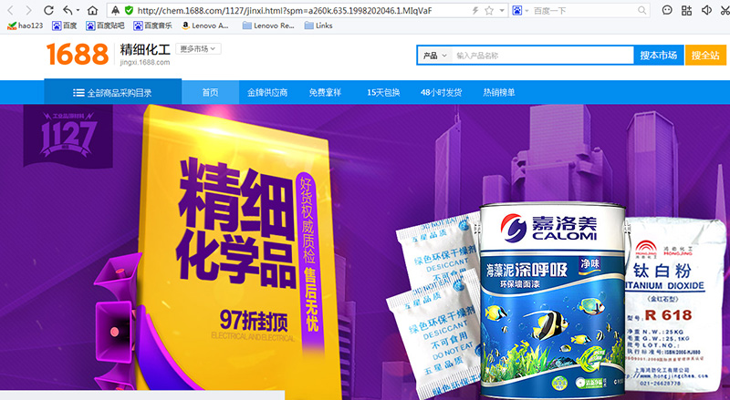Select the 免费拿样 navigation tab
This screenshot has height=400, width=730.
tap(325, 92)
